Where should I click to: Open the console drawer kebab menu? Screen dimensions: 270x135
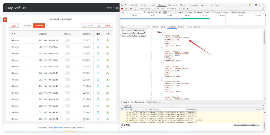(122, 106)
